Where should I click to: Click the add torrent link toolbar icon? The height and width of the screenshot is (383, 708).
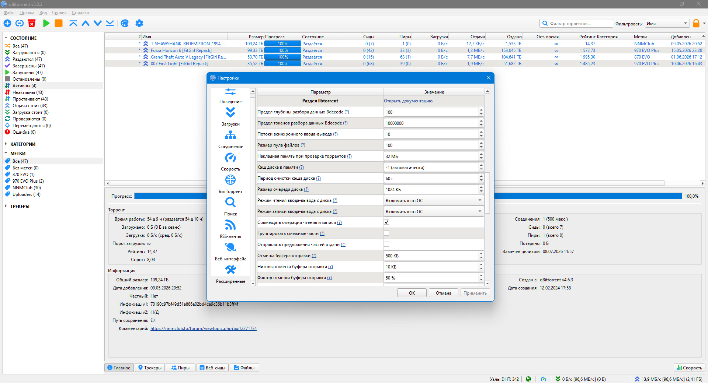click(x=20, y=23)
